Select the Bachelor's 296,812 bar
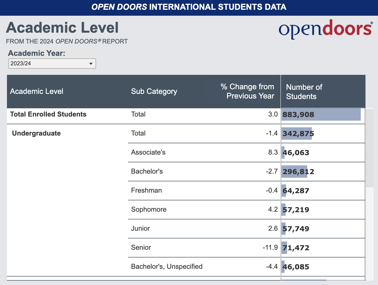 pyautogui.click(x=294, y=172)
